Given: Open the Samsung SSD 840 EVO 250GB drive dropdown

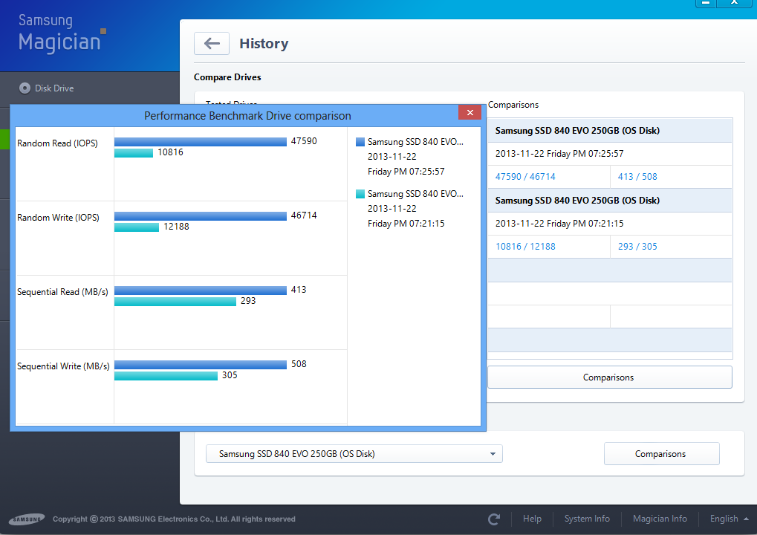Looking at the screenshot, I should click(354, 454).
